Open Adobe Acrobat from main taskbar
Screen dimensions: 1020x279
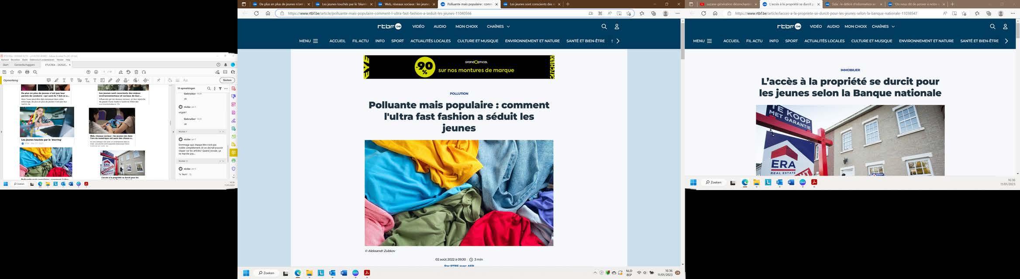(x=367, y=273)
